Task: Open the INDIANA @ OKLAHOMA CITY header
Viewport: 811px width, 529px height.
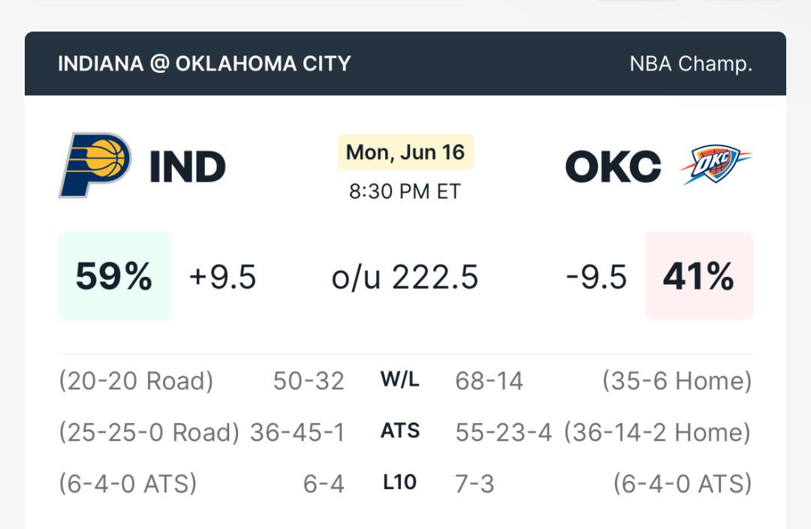Action: [x=204, y=64]
